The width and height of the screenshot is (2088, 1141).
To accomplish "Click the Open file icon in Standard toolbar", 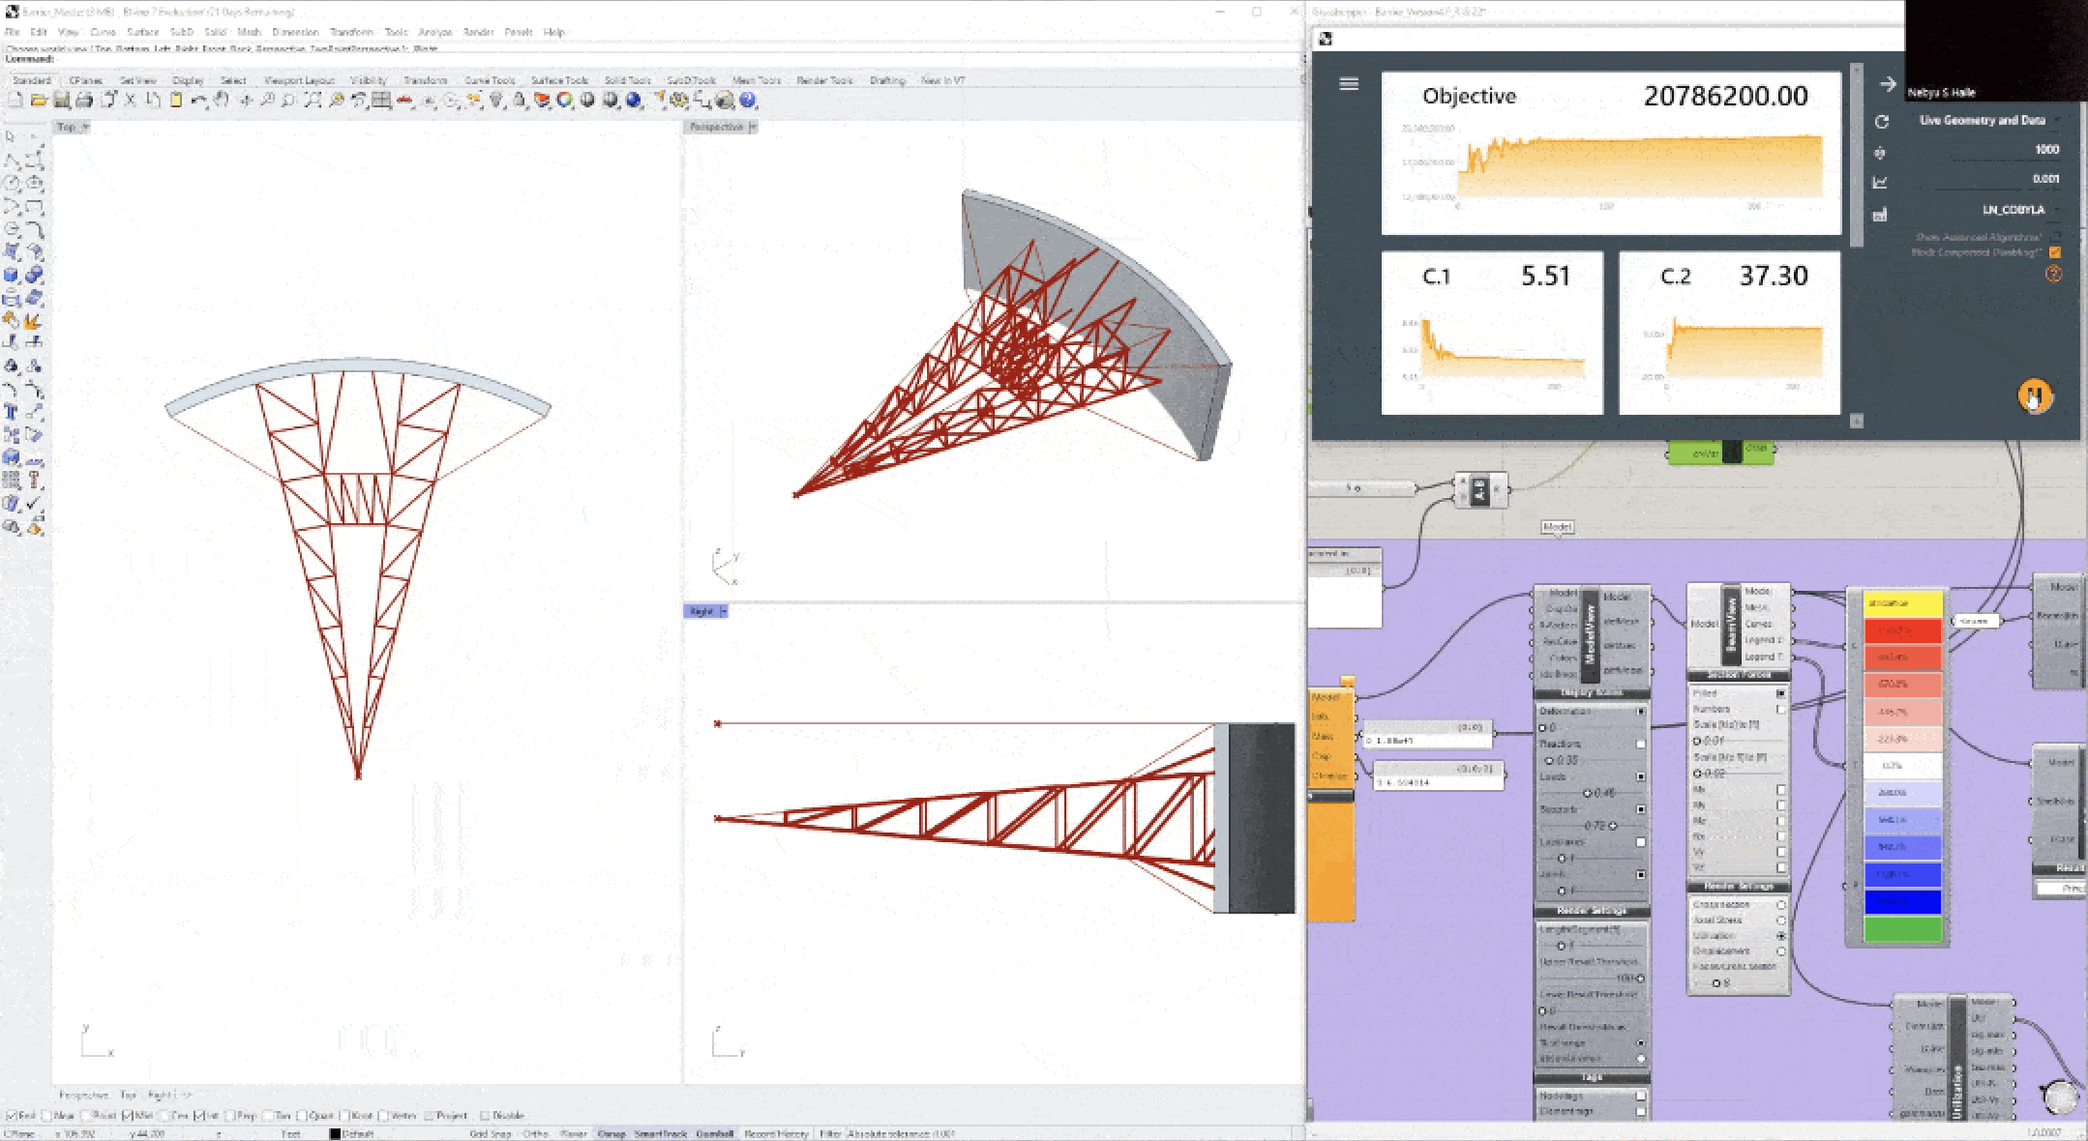I will point(39,101).
